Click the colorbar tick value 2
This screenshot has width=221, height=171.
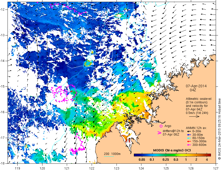point(196,160)
